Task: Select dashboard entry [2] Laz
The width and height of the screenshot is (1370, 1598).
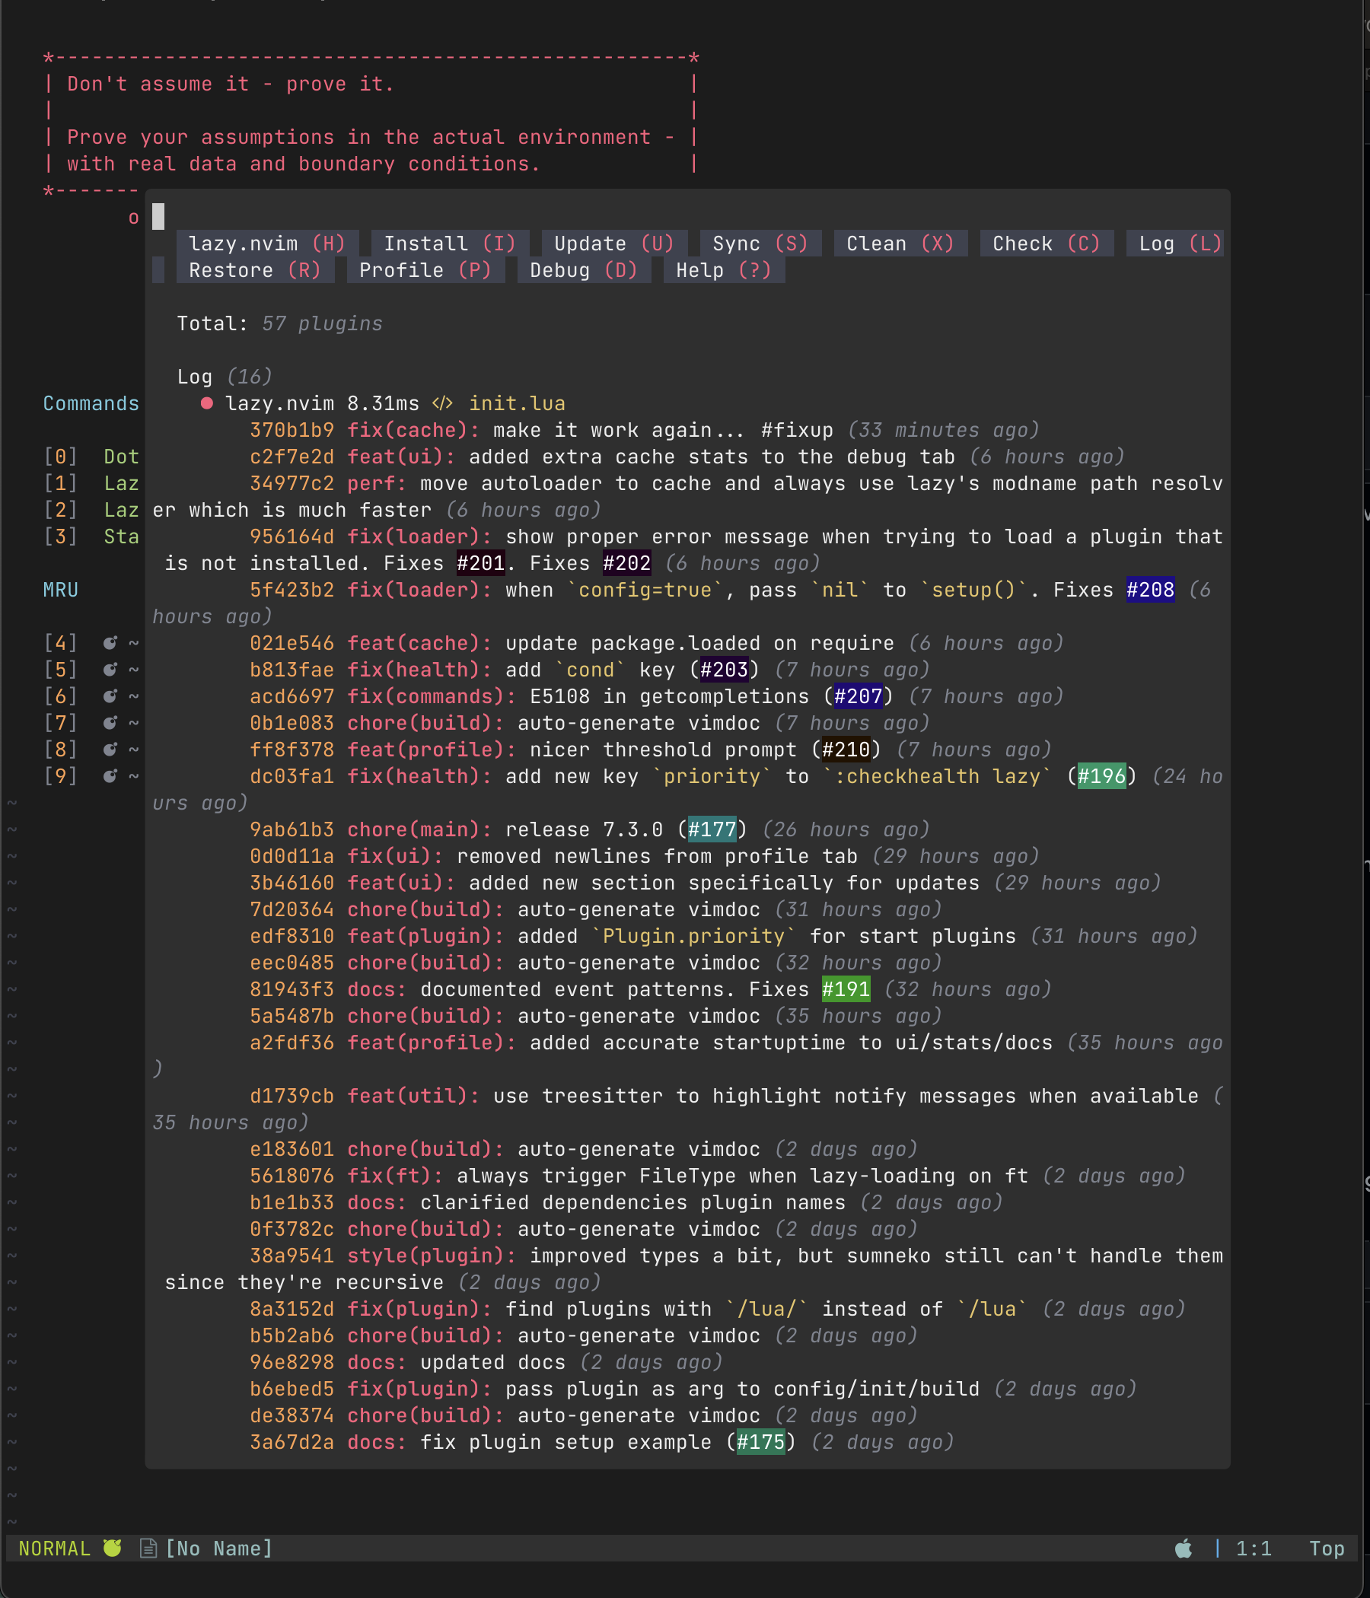Action: coord(91,511)
